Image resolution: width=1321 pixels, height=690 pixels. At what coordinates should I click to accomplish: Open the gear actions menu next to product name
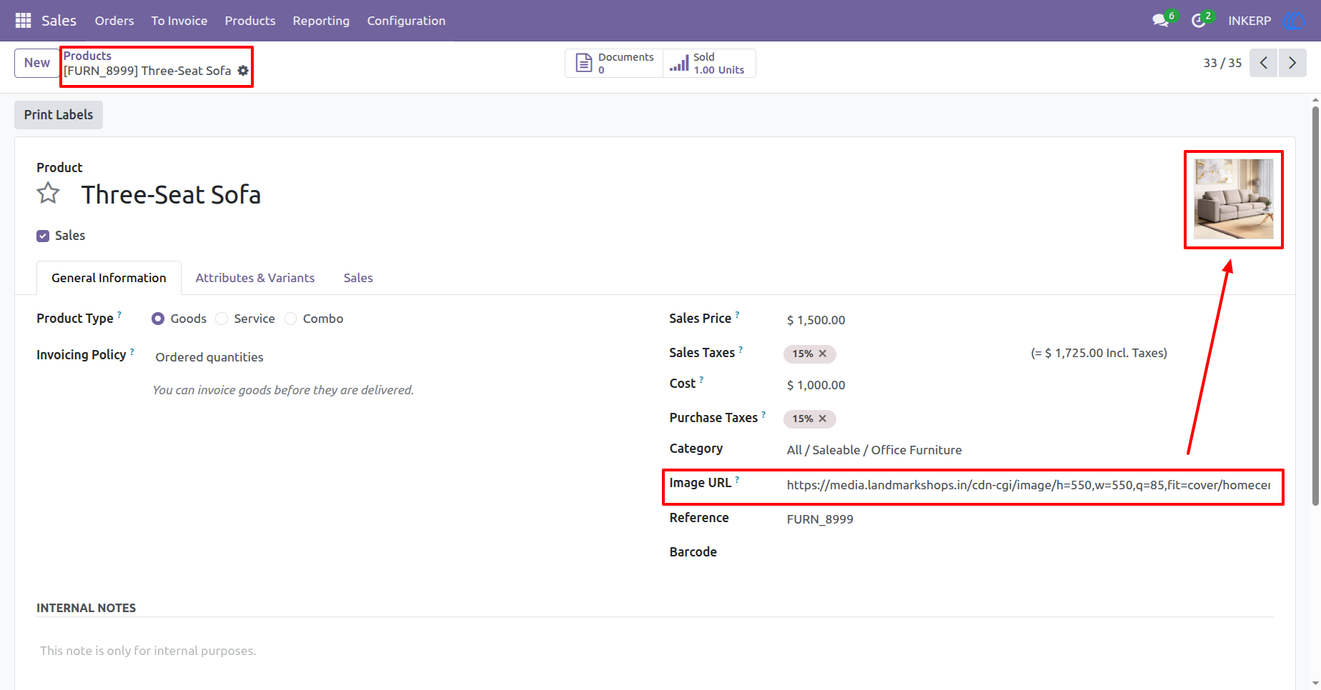(243, 71)
